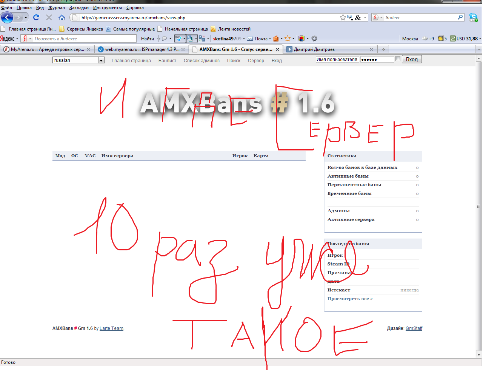Screen dimensions: 483x371
Task: Go to the home page via house icon
Action: coord(62,17)
